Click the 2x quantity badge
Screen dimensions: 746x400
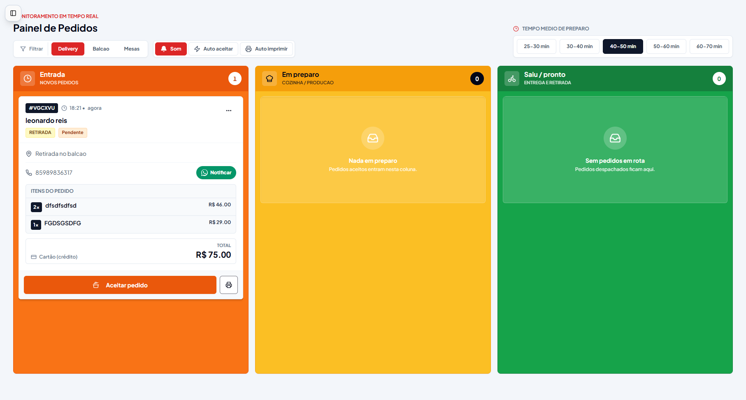[x=36, y=207]
